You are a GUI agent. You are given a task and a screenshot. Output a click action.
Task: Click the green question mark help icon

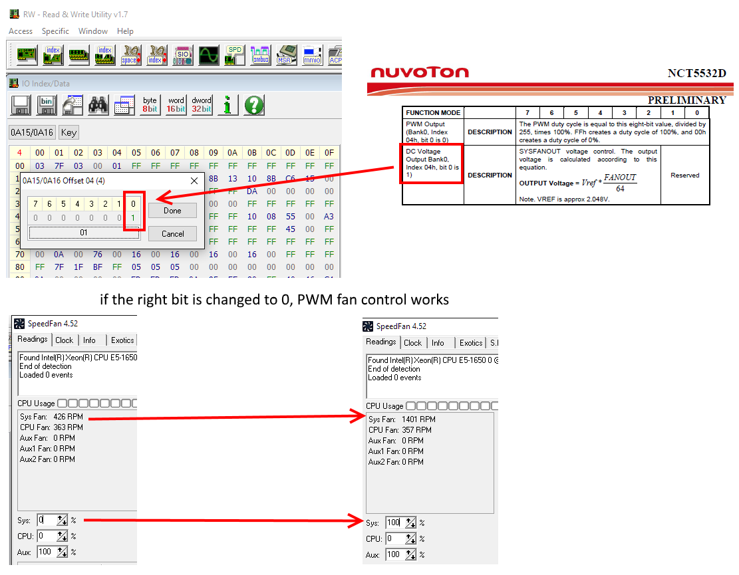point(254,104)
